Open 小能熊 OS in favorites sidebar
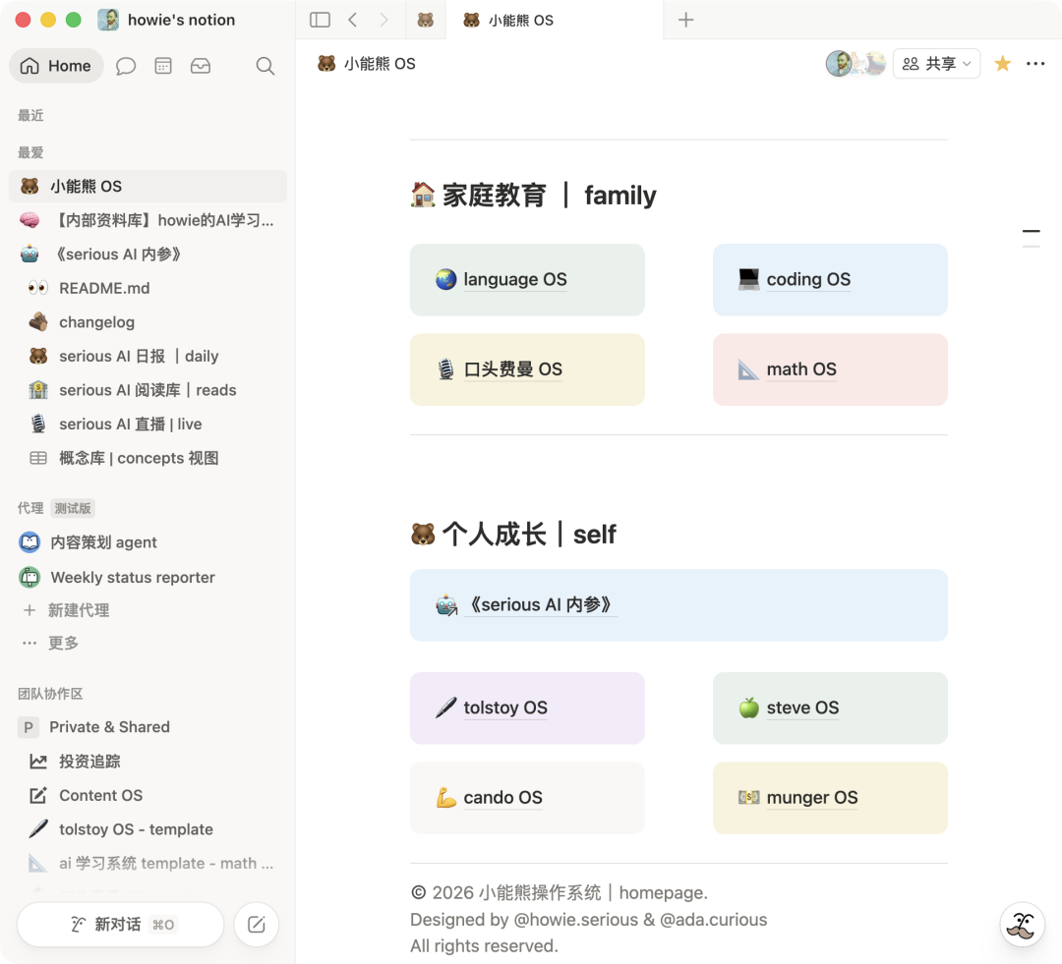 [x=147, y=186]
